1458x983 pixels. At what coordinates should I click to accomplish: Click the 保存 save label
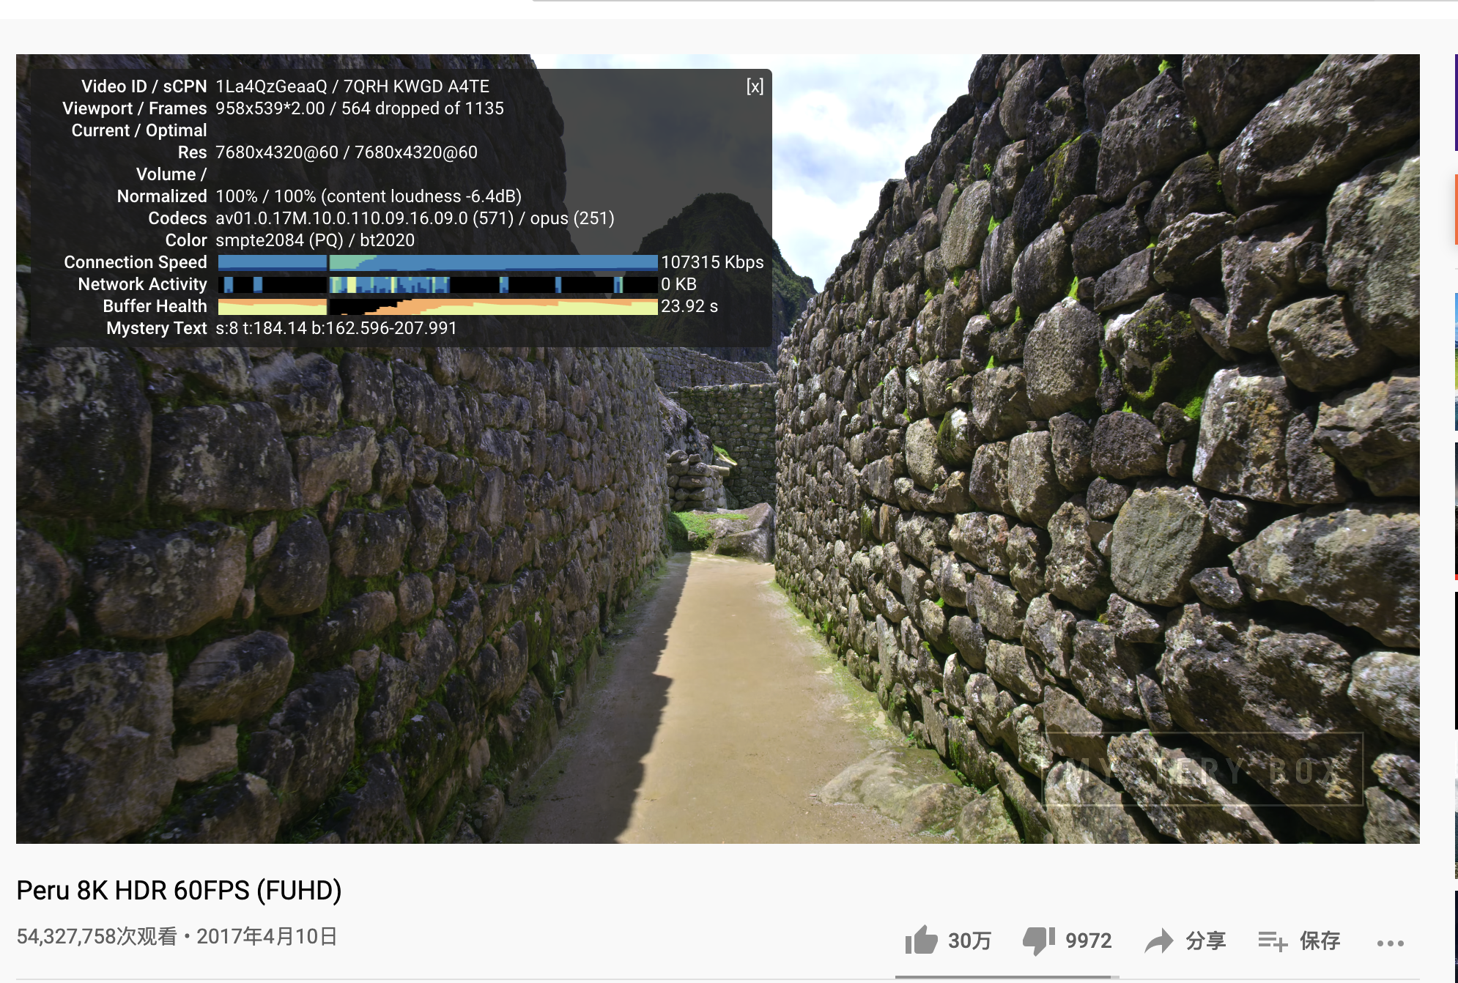tap(1320, 941)
